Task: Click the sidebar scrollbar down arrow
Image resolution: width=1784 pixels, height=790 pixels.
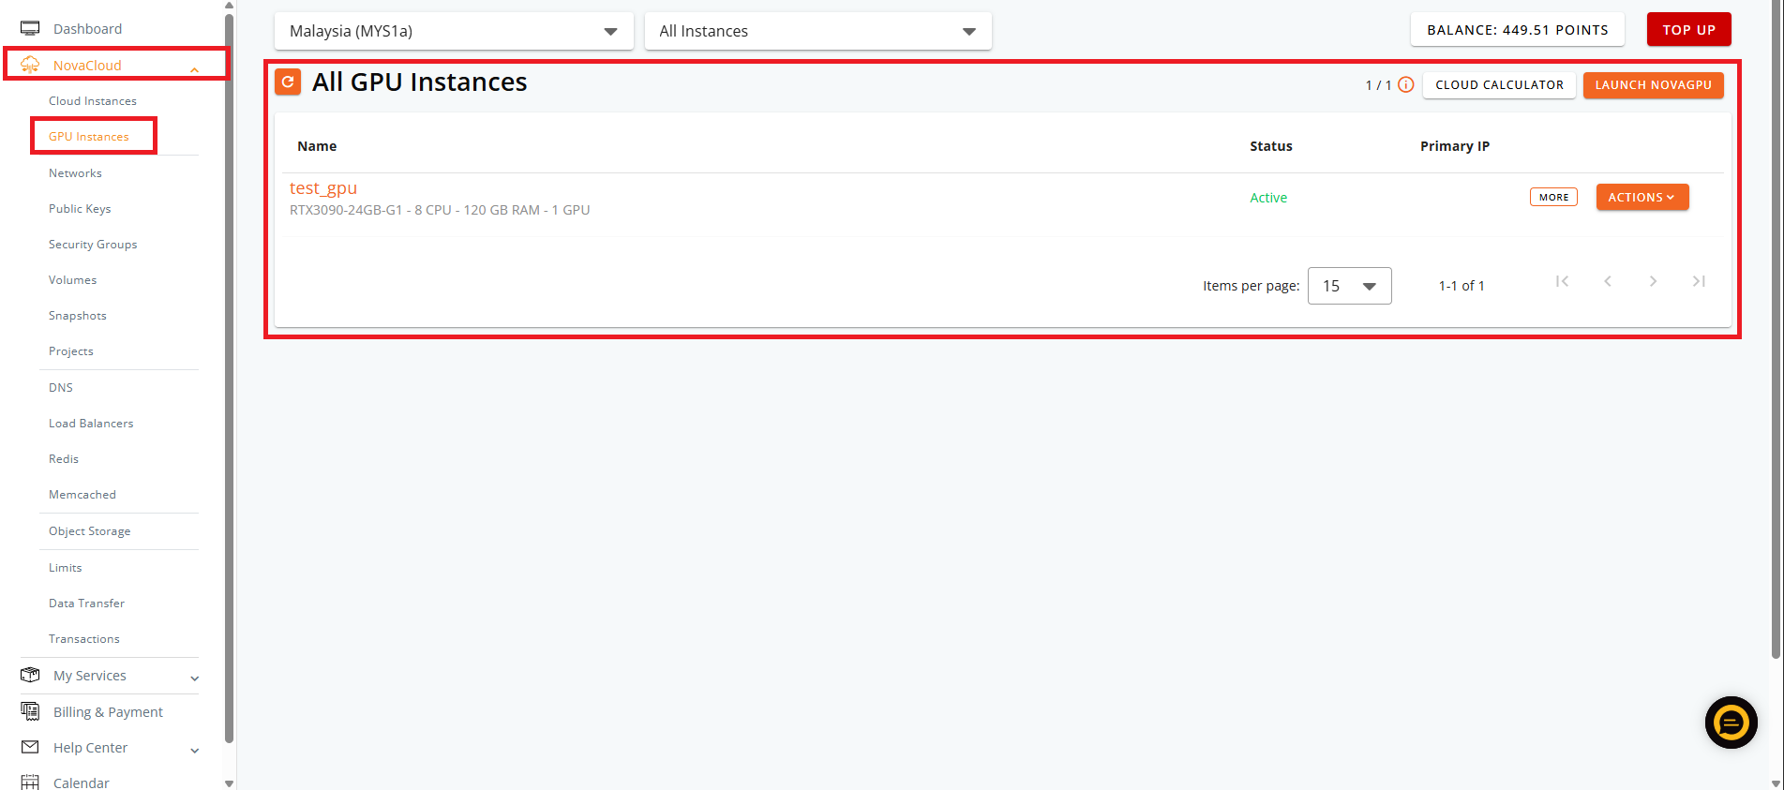Action: point(229,783)
